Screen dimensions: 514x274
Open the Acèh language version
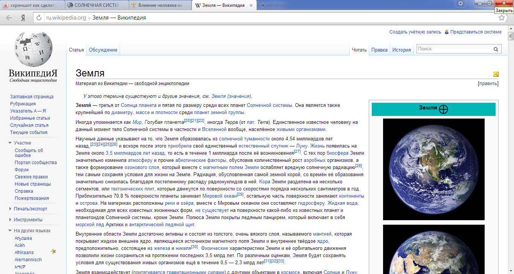(x=20, y=245)
